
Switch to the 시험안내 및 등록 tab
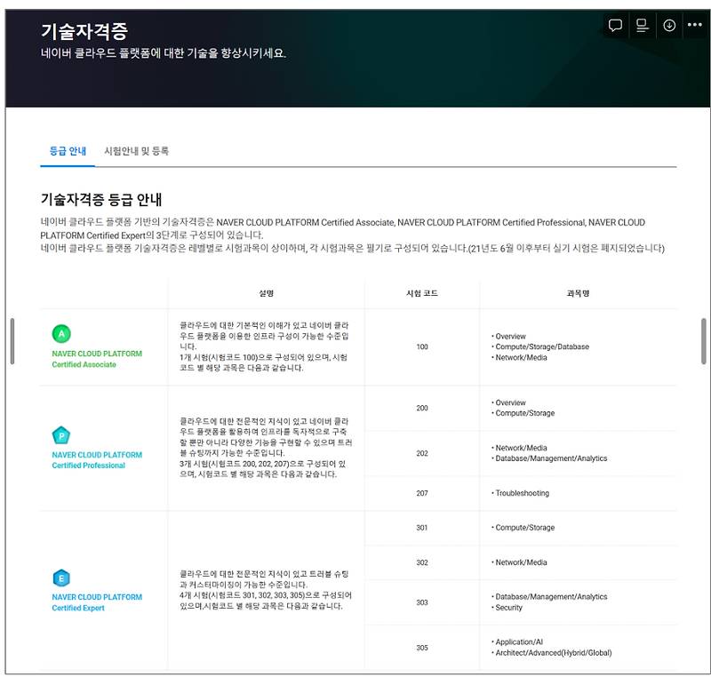[138, 151]
